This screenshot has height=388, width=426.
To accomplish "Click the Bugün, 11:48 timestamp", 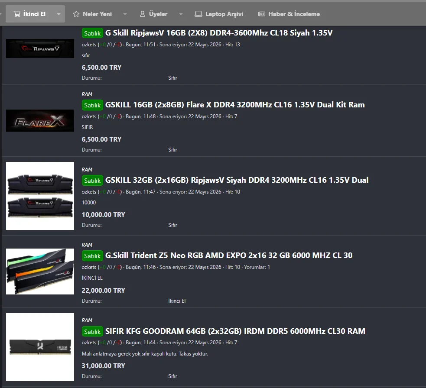I will click(x=141, y=116).
